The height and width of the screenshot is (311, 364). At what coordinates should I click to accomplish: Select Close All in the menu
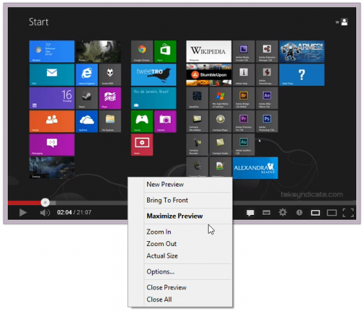point(160,300)
